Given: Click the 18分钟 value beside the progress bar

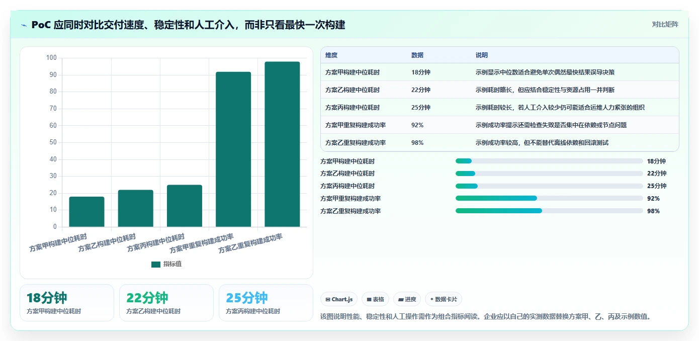Looking at the screenshot, I should point(656,161).
